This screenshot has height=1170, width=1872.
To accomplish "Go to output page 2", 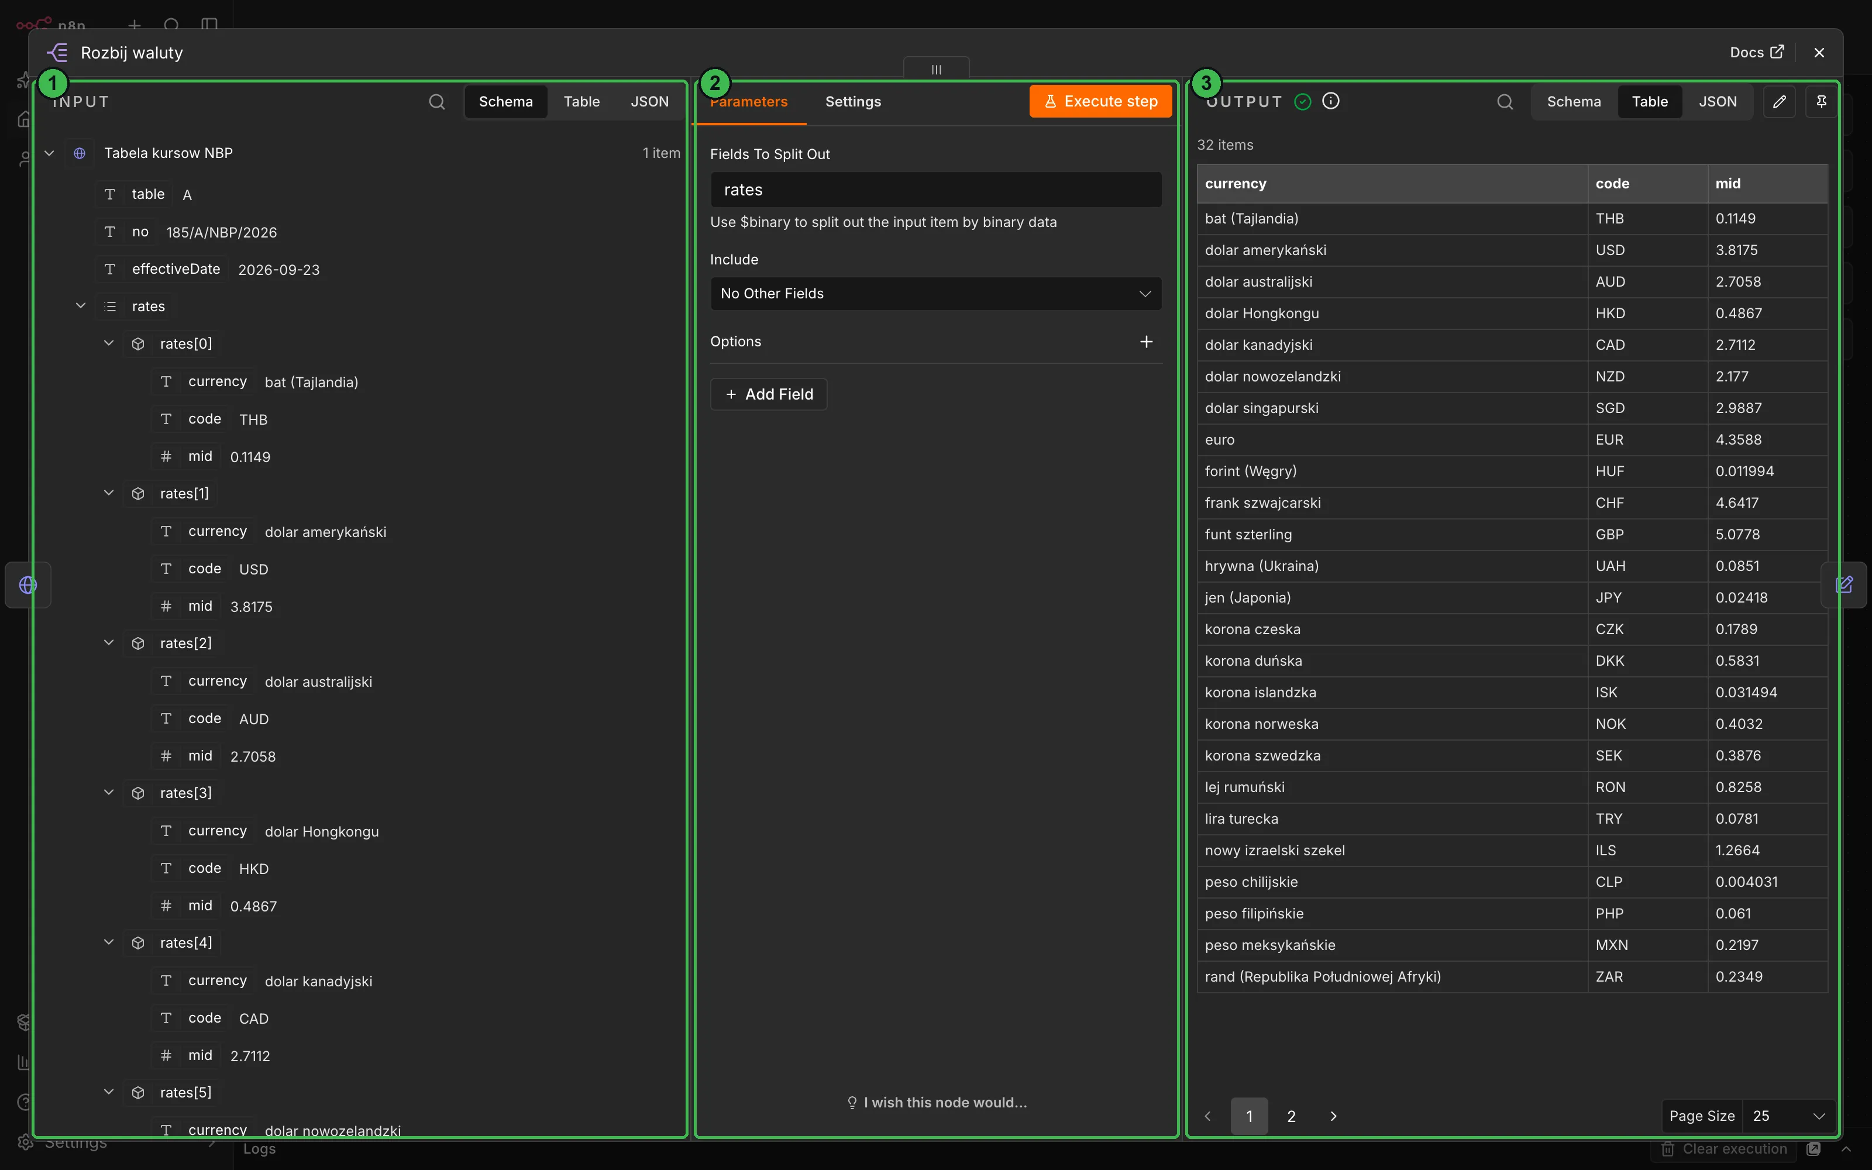I will pos(1291,1116).
